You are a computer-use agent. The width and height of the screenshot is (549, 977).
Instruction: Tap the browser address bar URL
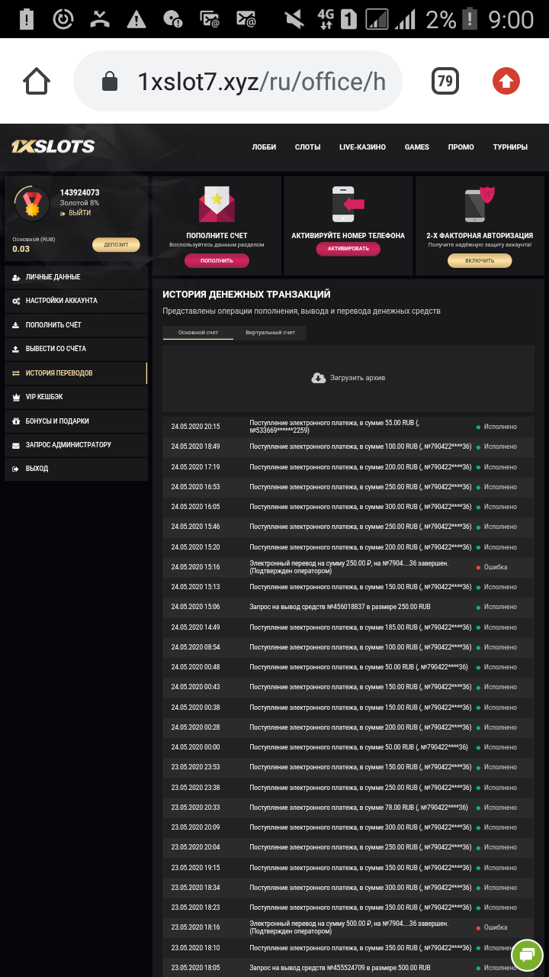pyautogui.click(x=261, y=82)
